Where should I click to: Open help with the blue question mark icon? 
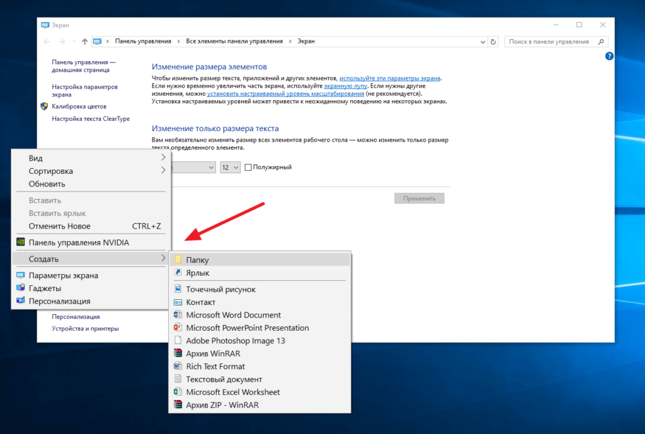point(609,56)
